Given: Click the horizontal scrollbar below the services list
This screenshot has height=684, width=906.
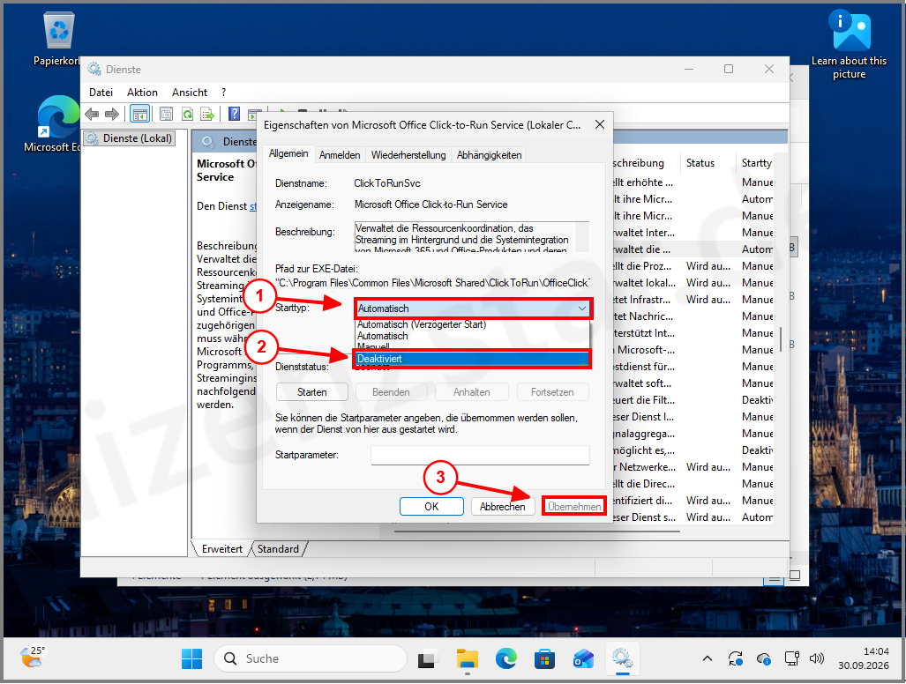Looking at the screenshot, I should tap(537, 530).
